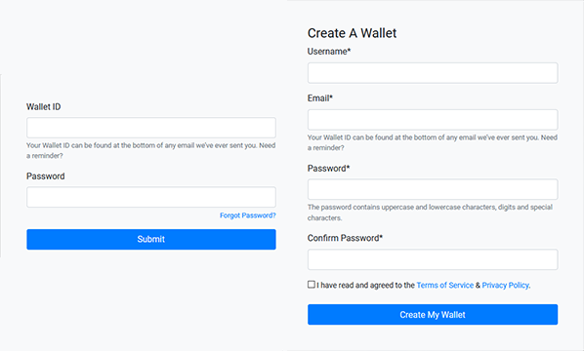The image size is (584, 351).
Task: Focus the Password field under Create A Wallet
Action: (x=433, y=189)
